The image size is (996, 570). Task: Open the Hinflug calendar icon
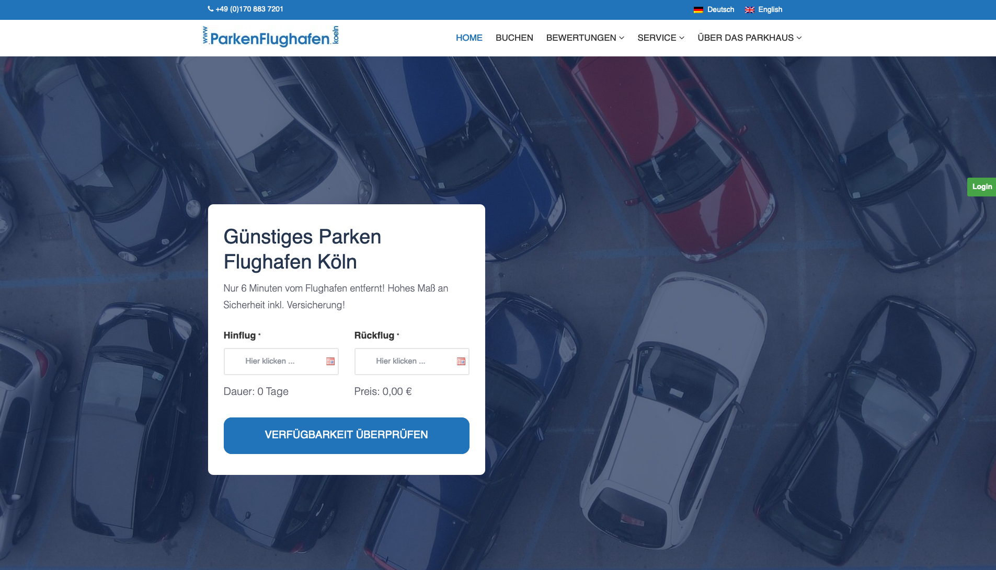click(x=330, y=361)
